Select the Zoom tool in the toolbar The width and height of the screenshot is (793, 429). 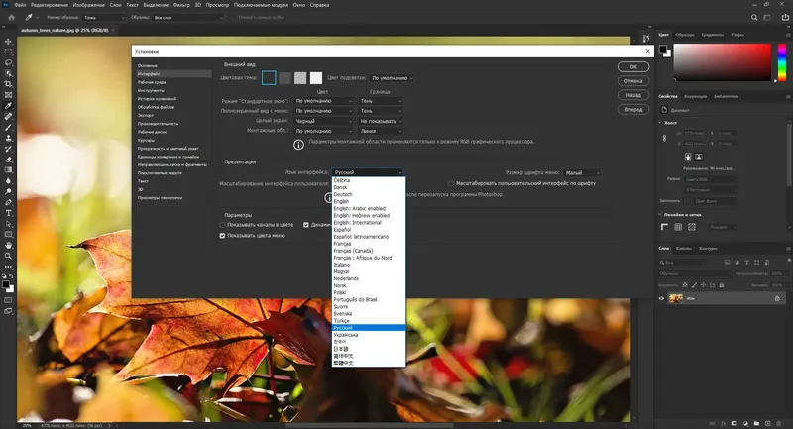pyautogui.click(x=8, y=256)
